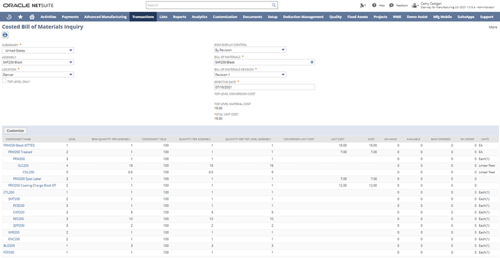Click the More link
This screenshot has width=500, height=258.
493,27
